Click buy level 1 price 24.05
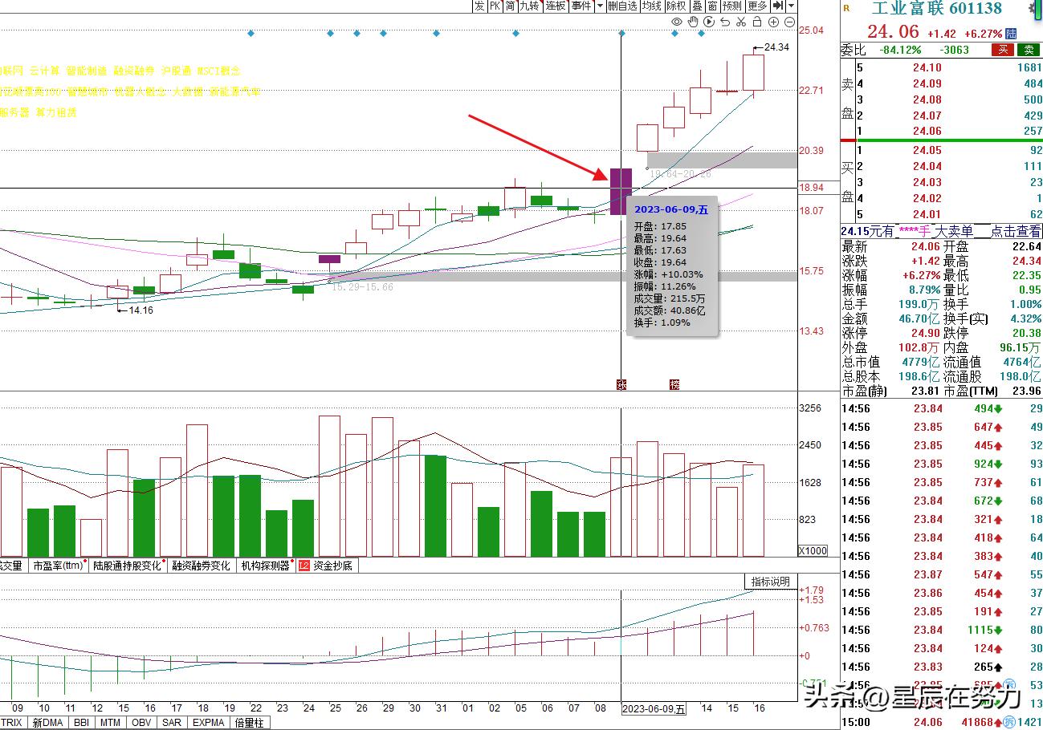1043x730 pixels. click(x=927, y=150)
